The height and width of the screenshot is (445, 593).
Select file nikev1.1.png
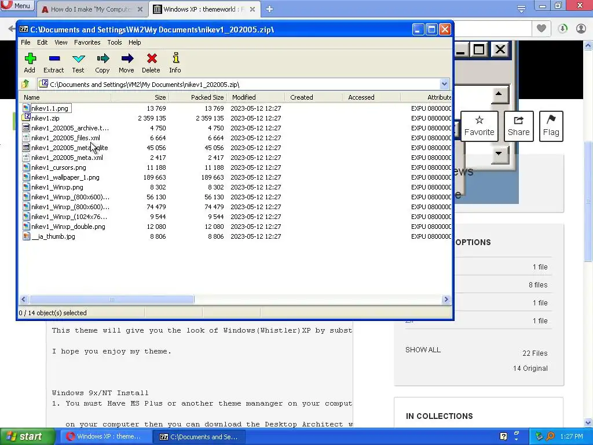(50, 108)
